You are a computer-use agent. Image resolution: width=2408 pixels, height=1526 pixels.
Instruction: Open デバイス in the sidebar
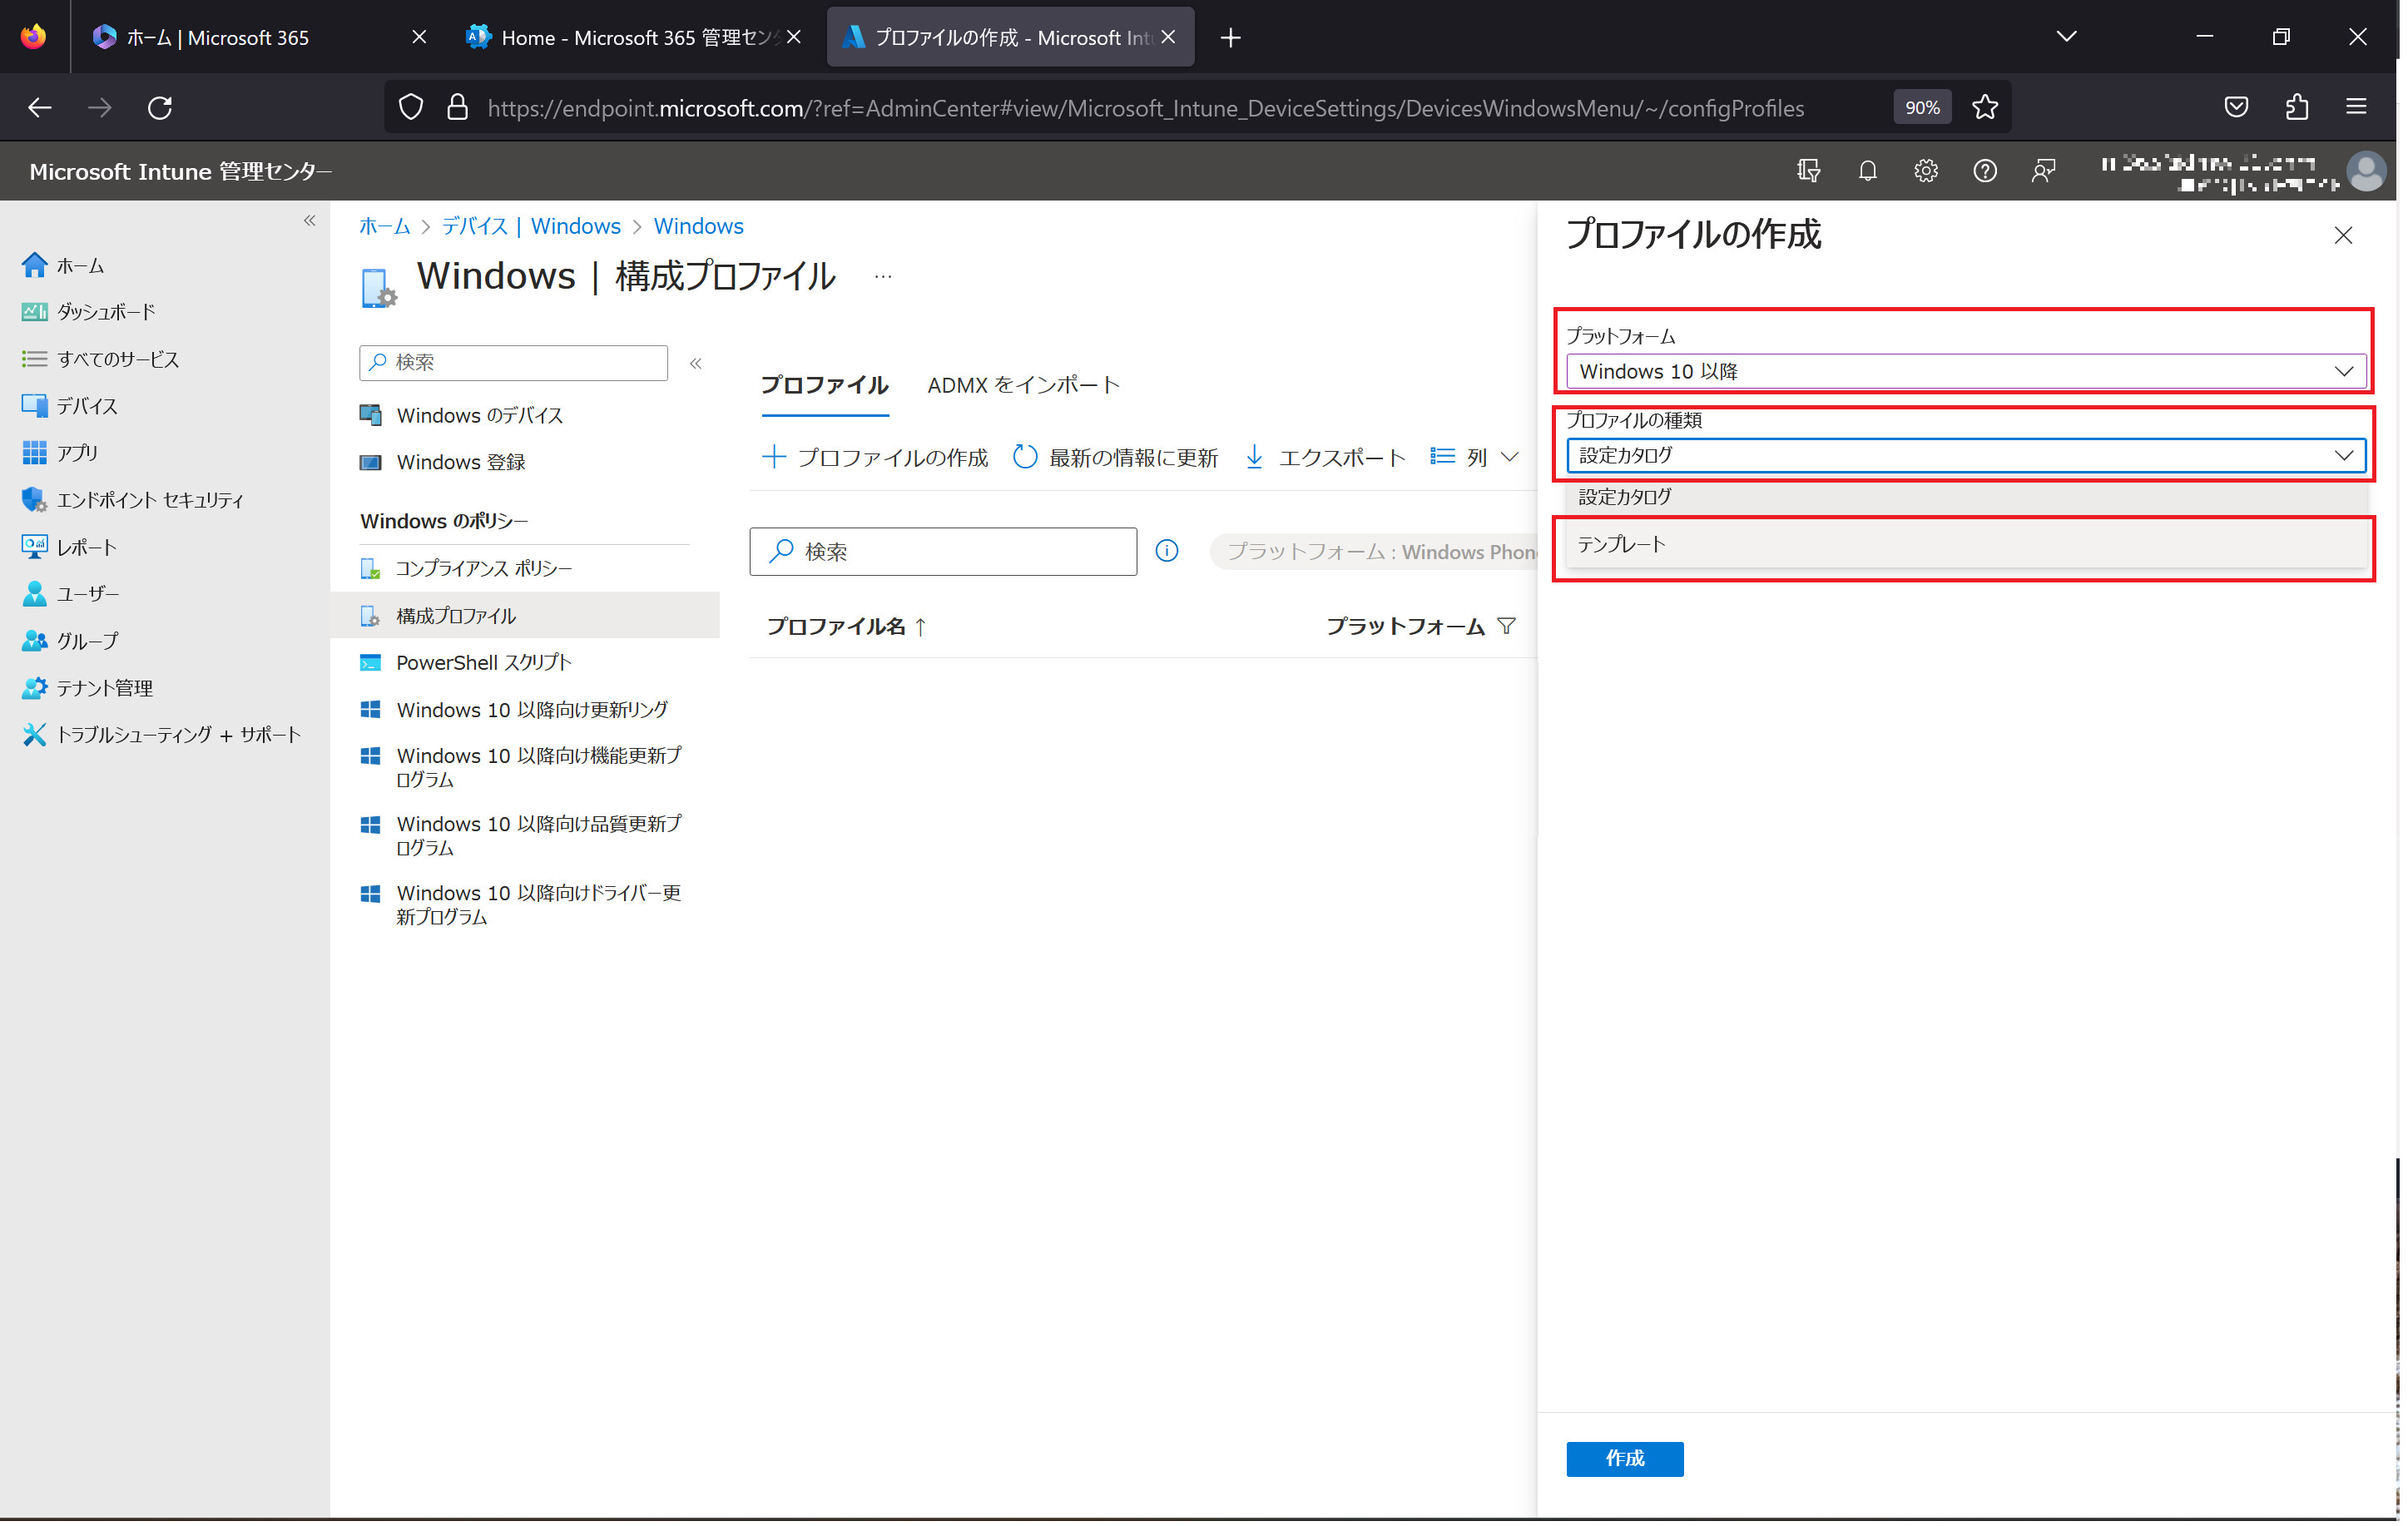69,407
